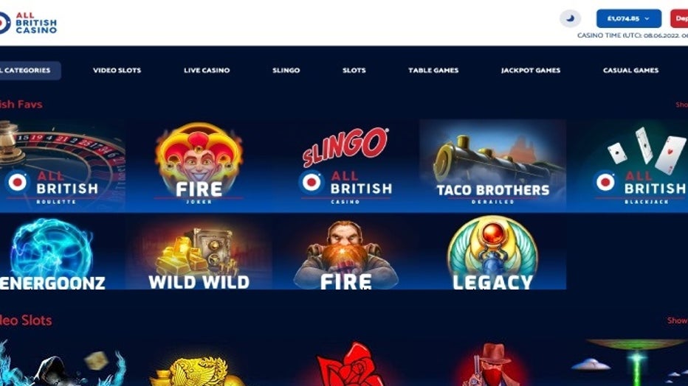Open the Slingo category
This screenshot has width=688, height=386.
pos(286,70)
